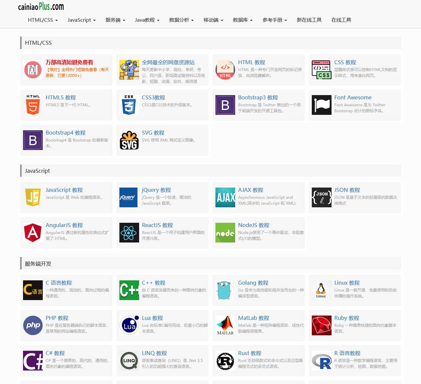
Task: Open the jQuery 教程 link
Action: click(156, 190)
